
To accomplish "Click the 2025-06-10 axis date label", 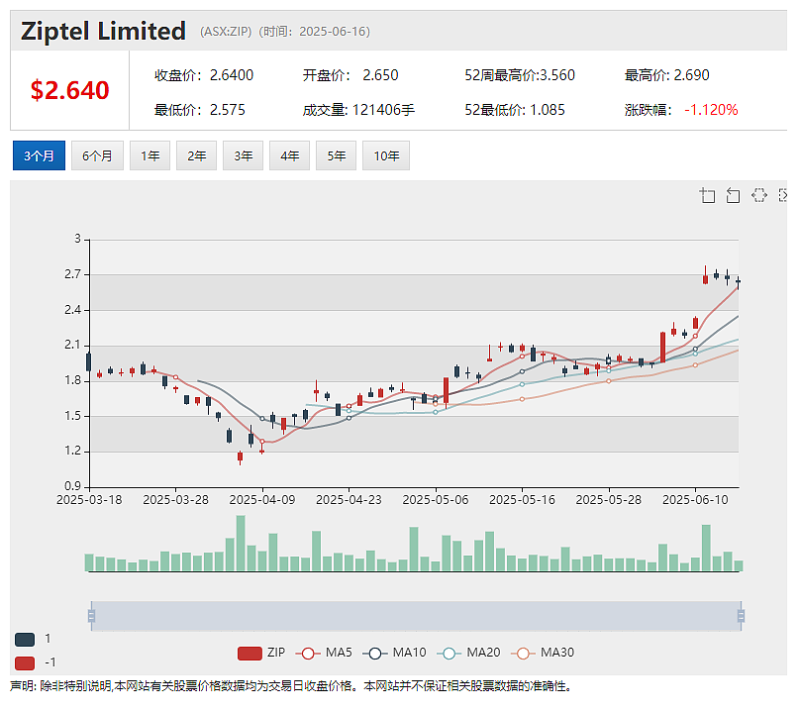I will coord(695,500).
